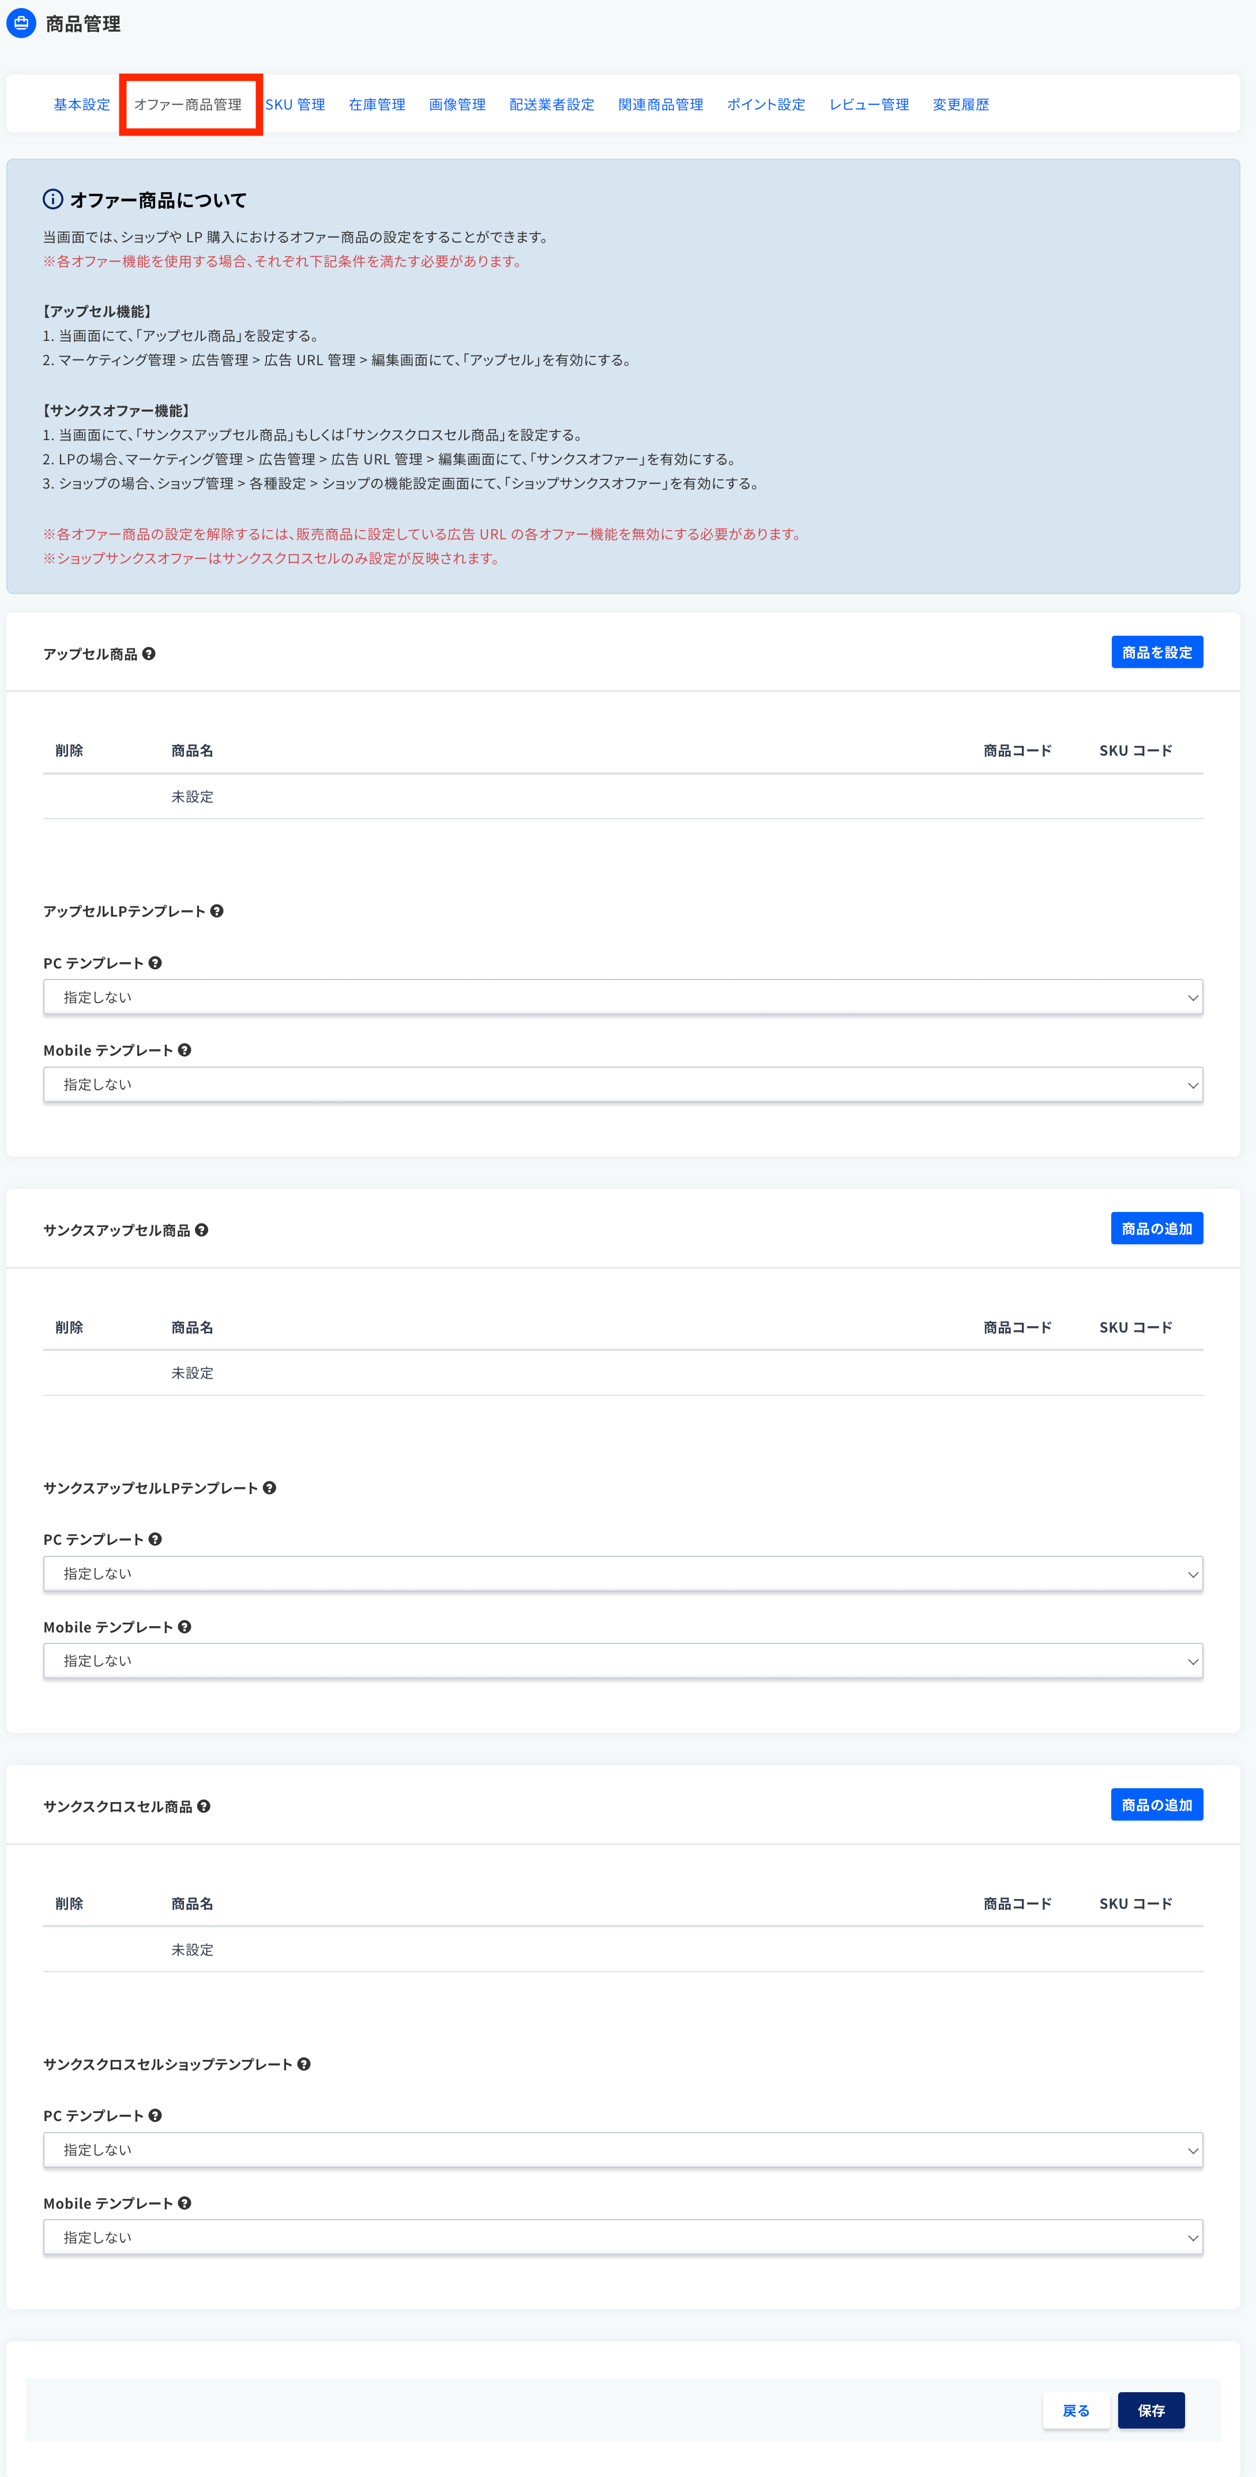Click 商品の追加 for サンクスクロスセル商品
The image size is (1256, 2477).
[1157, 1805]
